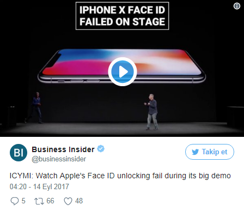This screenshot has height=211, width=244.
Task: Like the tweet with the heart icon
Action: [68, 201]
